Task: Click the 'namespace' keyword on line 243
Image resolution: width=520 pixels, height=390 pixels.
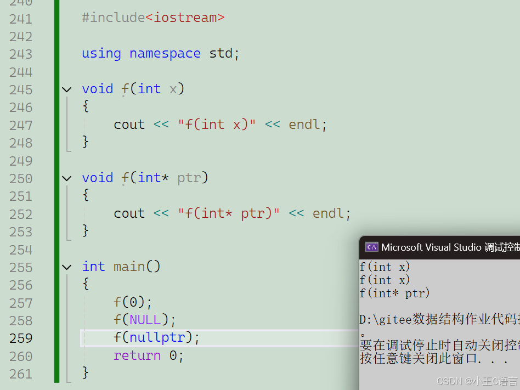Action: pos(165,53)
